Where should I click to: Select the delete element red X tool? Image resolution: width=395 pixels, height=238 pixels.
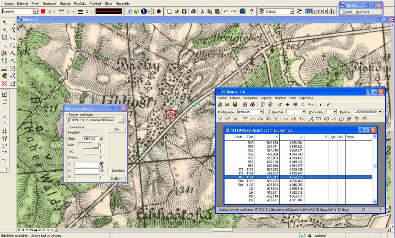(x=5, y=83)
